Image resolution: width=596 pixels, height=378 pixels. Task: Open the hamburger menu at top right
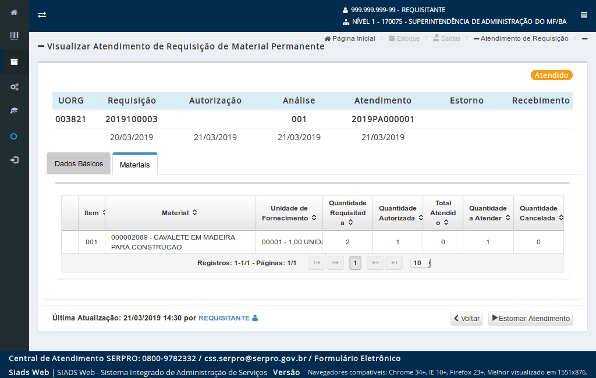coord(584,15)
